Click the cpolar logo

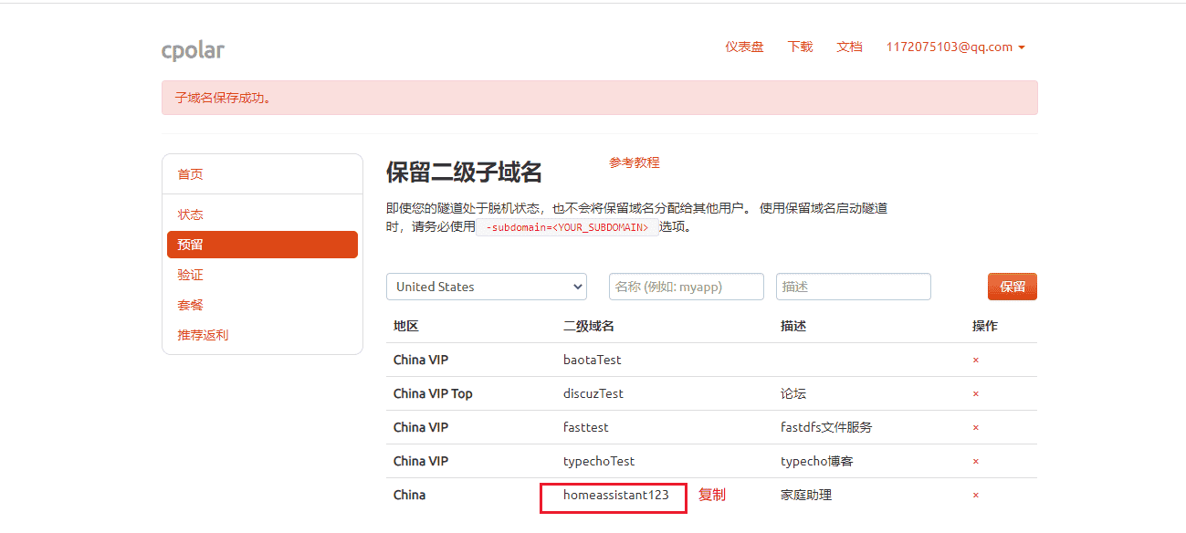pos(193,50)
